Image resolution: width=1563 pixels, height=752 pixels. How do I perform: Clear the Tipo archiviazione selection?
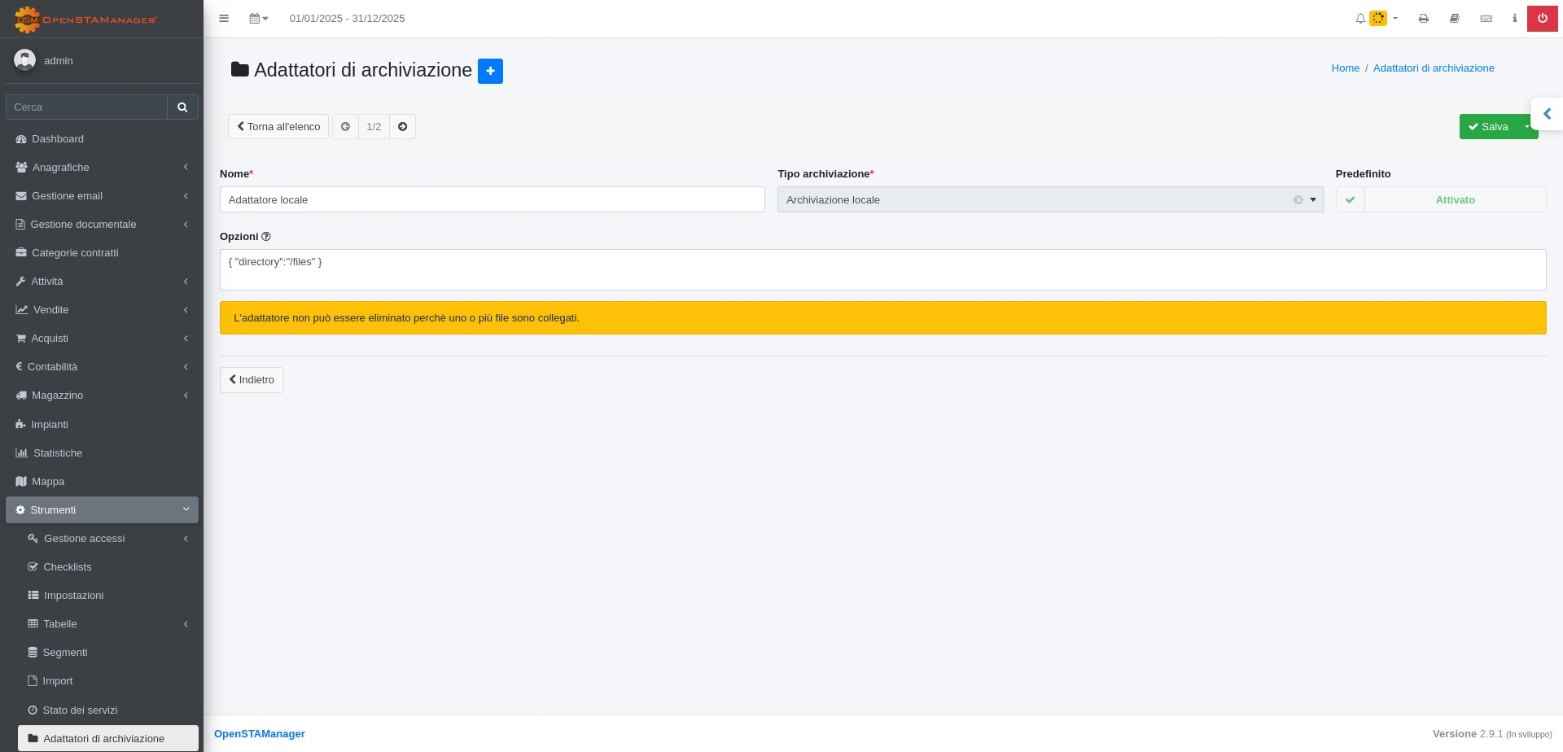pyautogui.click(x=1298, y=200)
